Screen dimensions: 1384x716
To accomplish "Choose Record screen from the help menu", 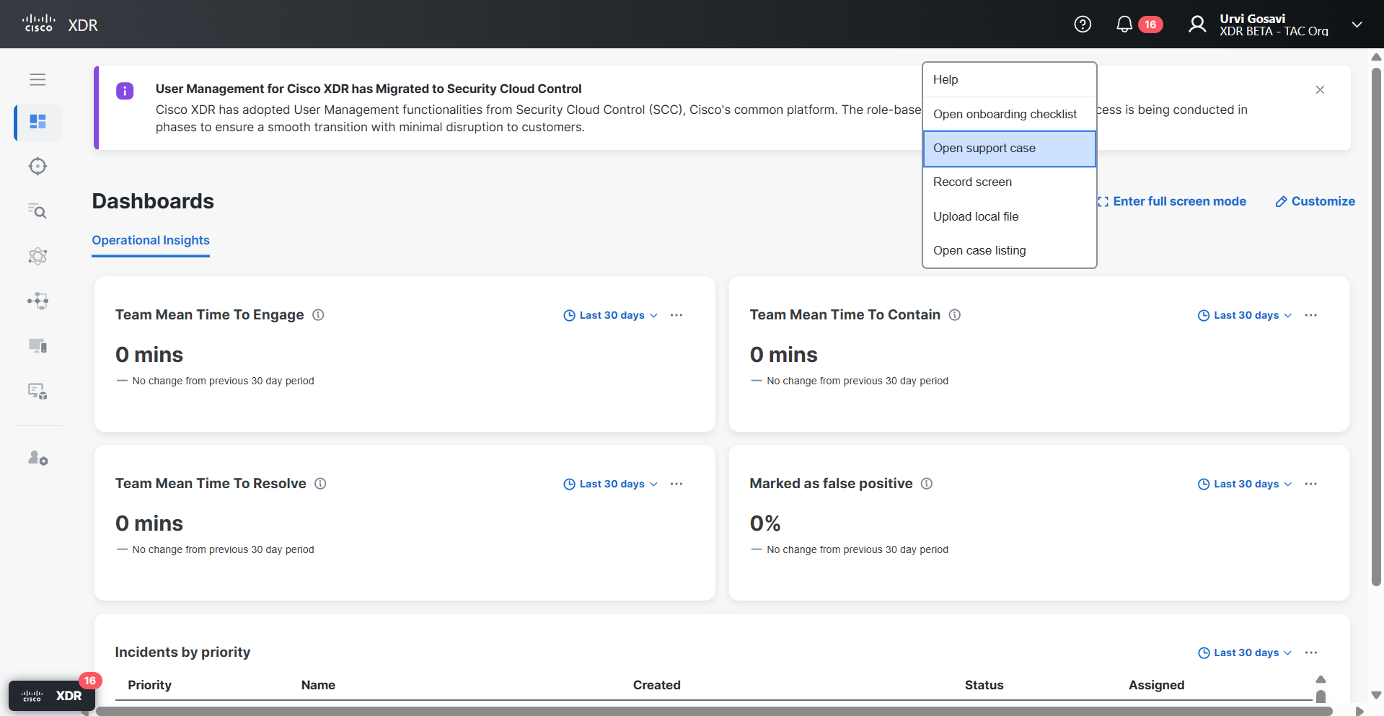I will [x=972, y=182].
